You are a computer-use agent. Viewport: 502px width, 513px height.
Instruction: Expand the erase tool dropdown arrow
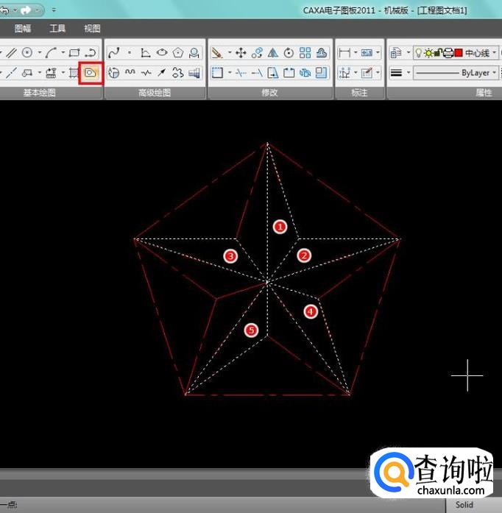click(230, 53)
